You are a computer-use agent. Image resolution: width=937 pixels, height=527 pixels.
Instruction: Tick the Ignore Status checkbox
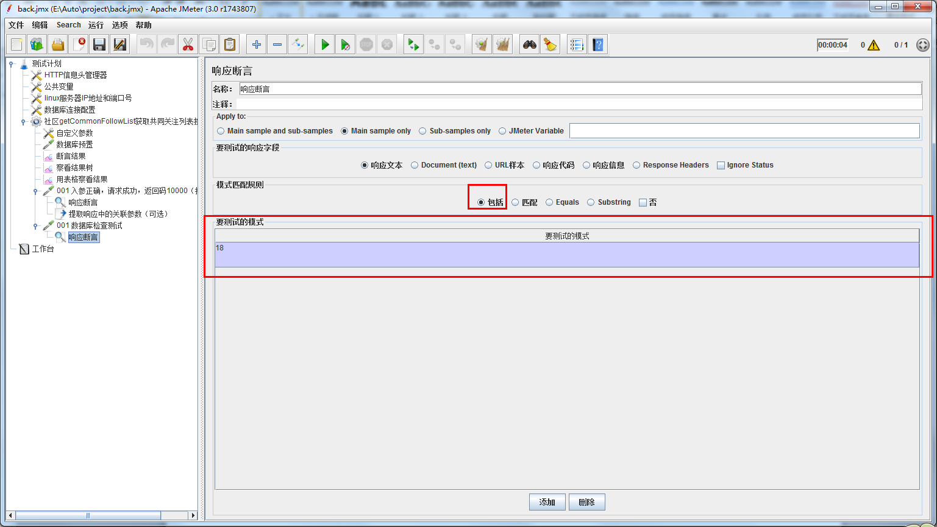click(x=745, y=165)
